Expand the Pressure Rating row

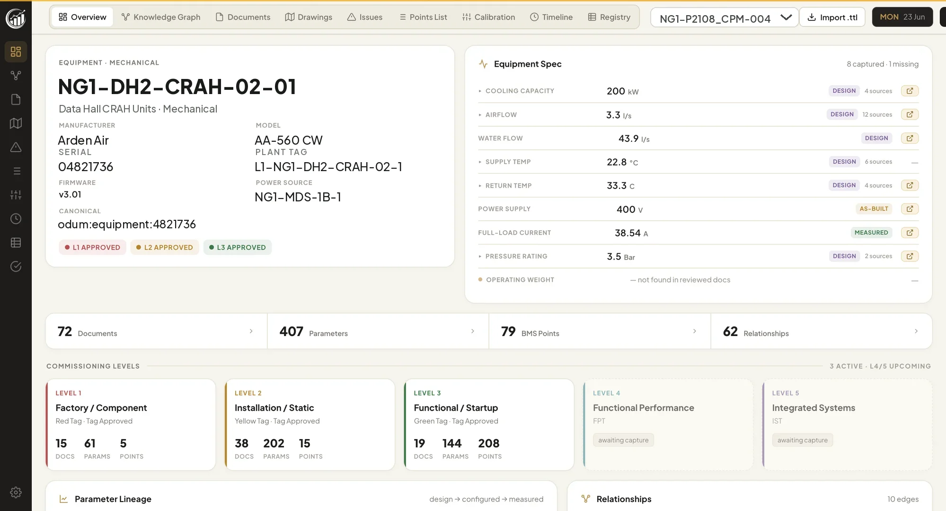click(480, 256)
